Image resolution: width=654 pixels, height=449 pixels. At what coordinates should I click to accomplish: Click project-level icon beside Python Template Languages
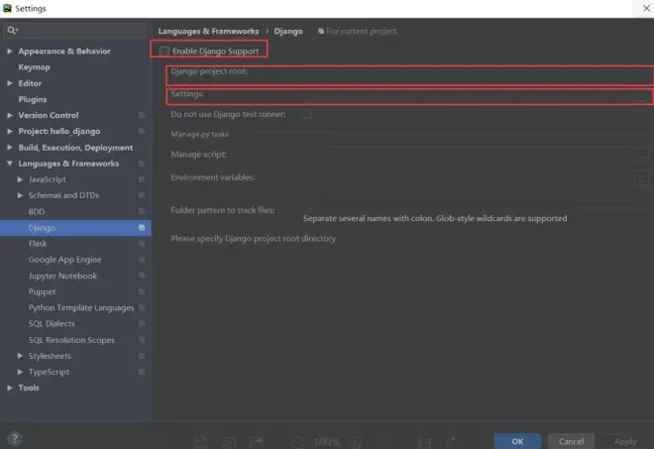[142, 307]
